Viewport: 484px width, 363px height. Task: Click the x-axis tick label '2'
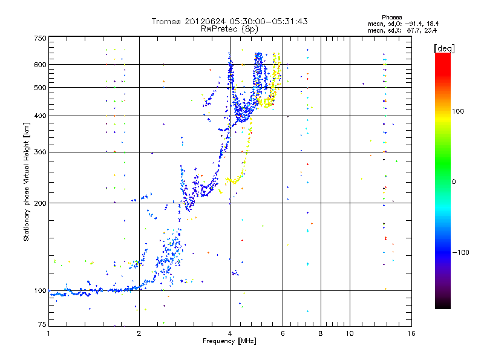(x=139, y=333)
